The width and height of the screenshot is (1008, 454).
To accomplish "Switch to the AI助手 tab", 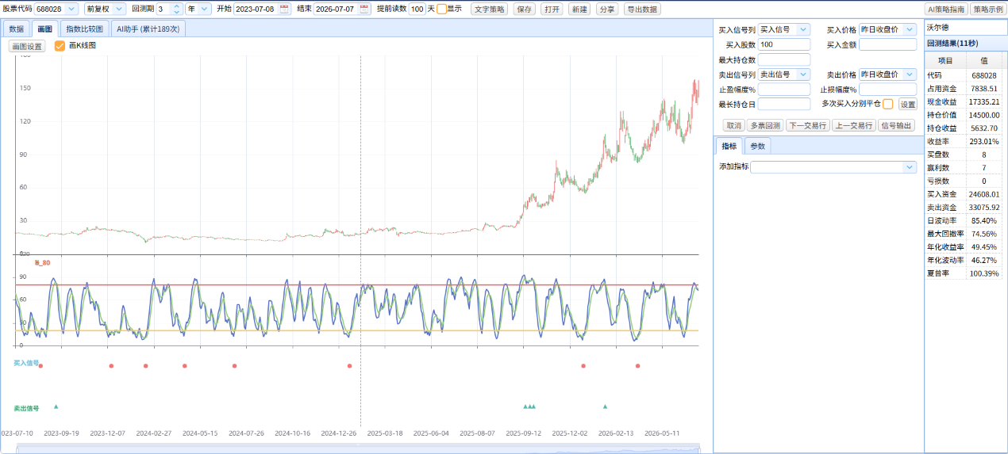I will pos(148,29).
